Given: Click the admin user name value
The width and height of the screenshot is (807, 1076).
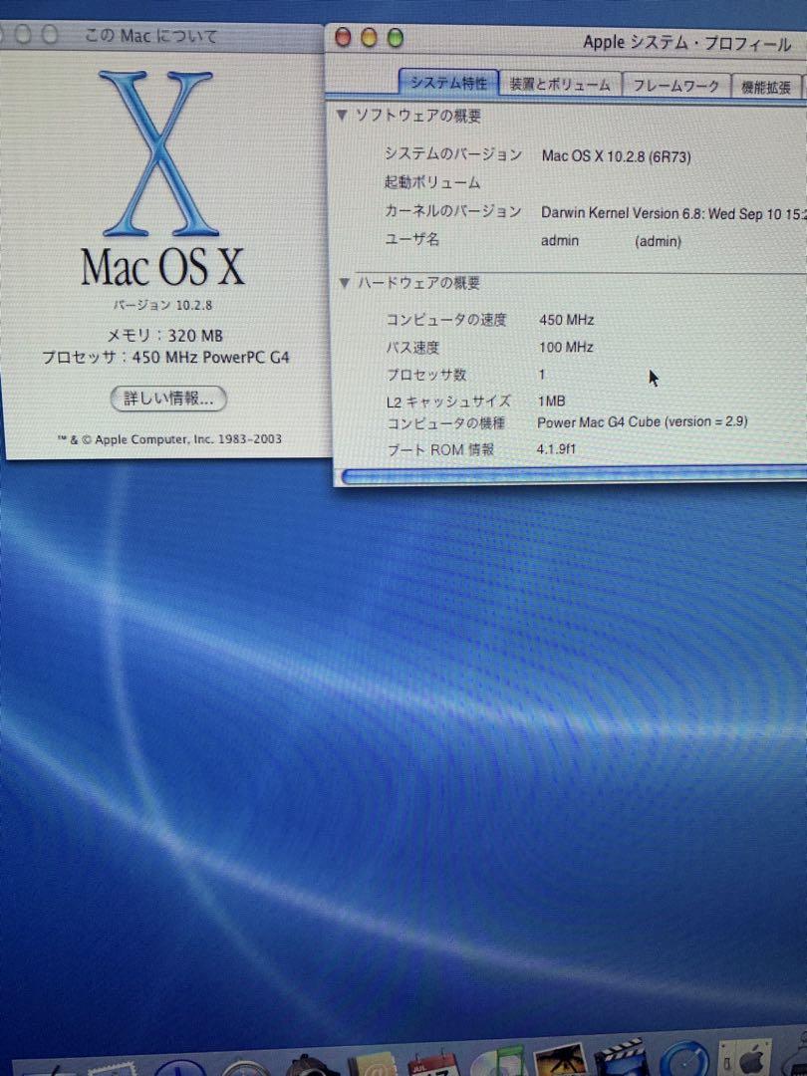Looking at the screenshot, I should (x=560, y=241).
